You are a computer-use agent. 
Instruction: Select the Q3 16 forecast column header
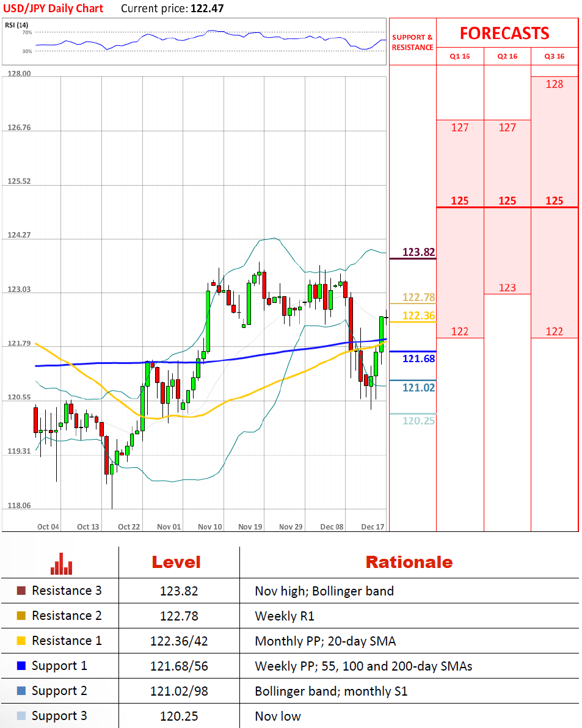tap(555, 56)
